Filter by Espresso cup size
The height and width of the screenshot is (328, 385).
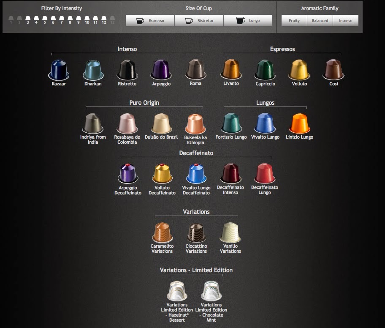150,20
